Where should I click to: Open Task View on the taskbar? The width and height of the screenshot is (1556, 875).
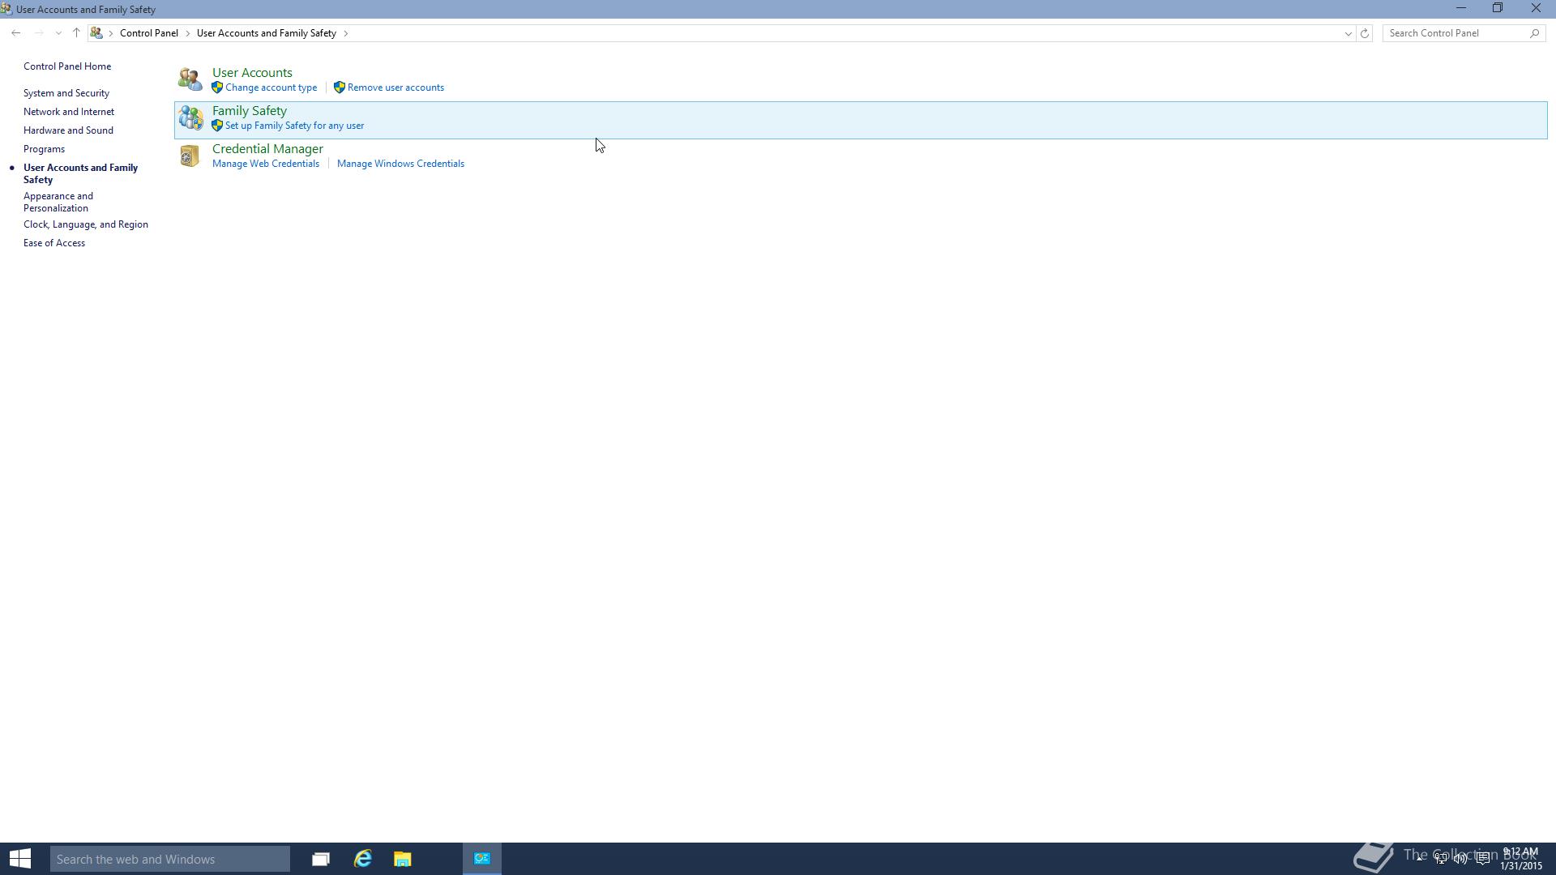click(x=321, y=859)
